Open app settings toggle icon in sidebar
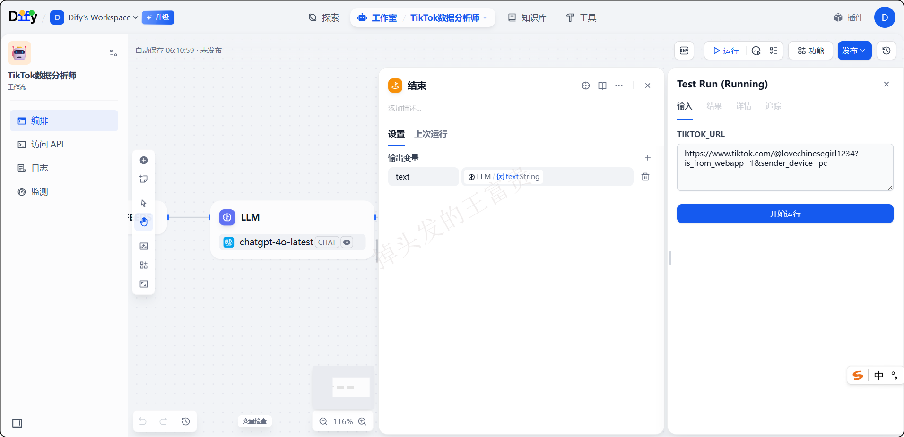The image size is (904, 437). coord(113,53)
